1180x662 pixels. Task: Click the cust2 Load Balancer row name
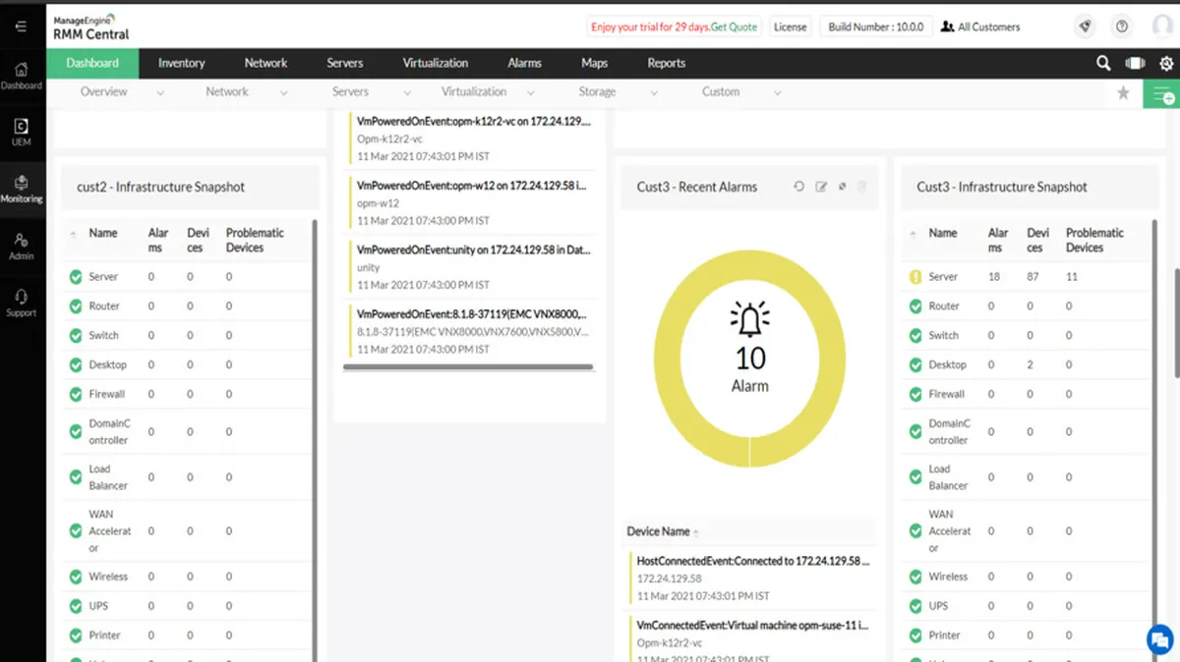point(108,477)
